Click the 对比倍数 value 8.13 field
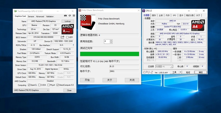221x113 pixels. (x=124, y=66)
